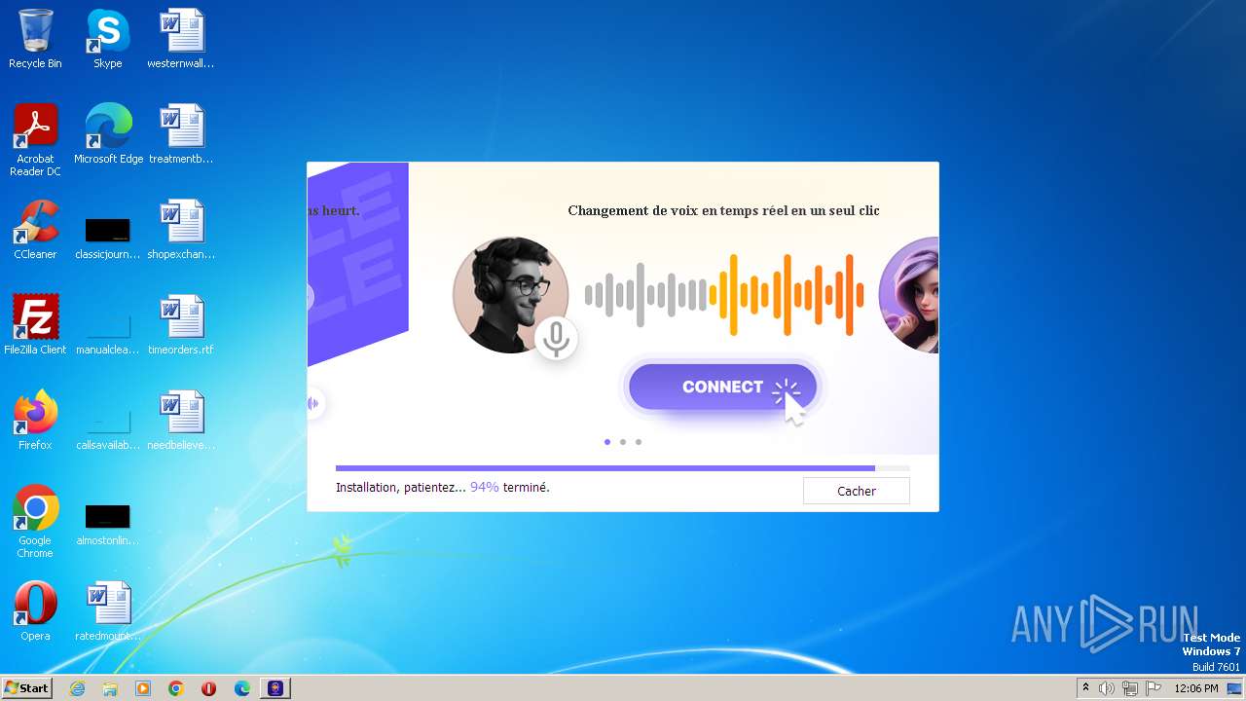Screen dimensions: 1246x701
Task: Click the small sound wave icon in installer
Action: 312,403
